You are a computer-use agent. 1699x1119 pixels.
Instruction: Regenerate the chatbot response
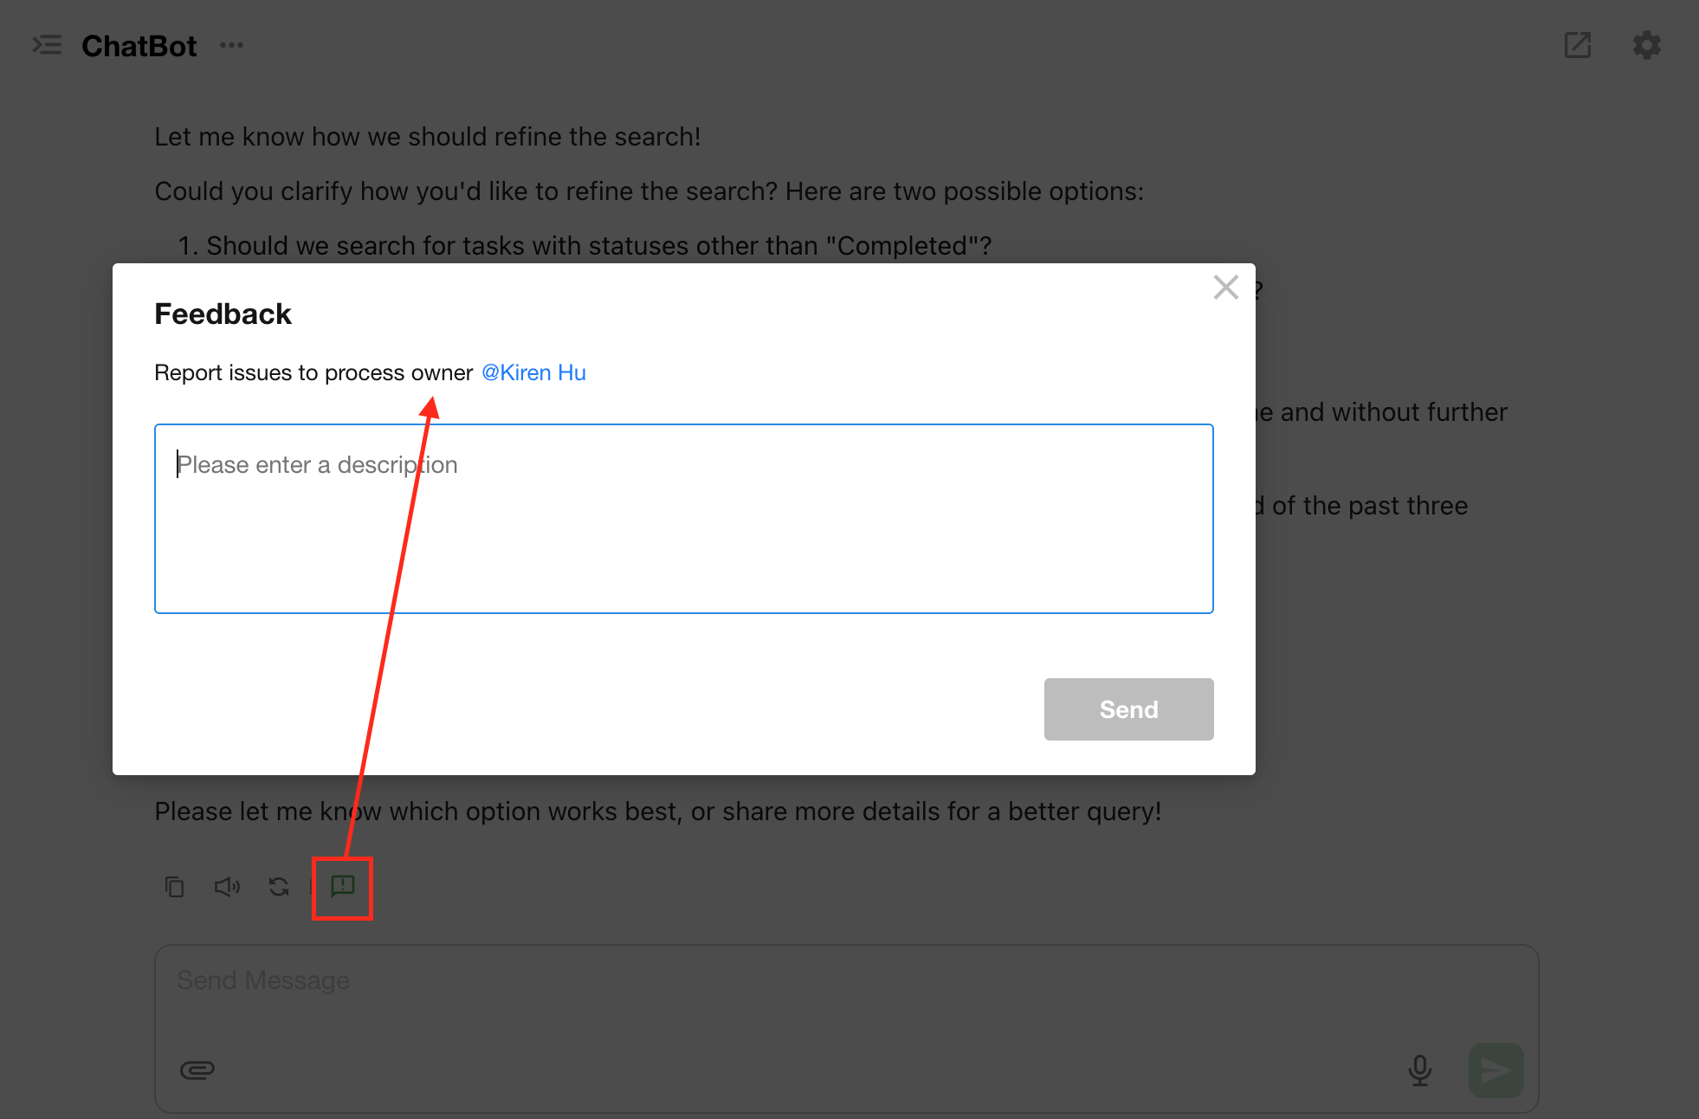point(279,887)
